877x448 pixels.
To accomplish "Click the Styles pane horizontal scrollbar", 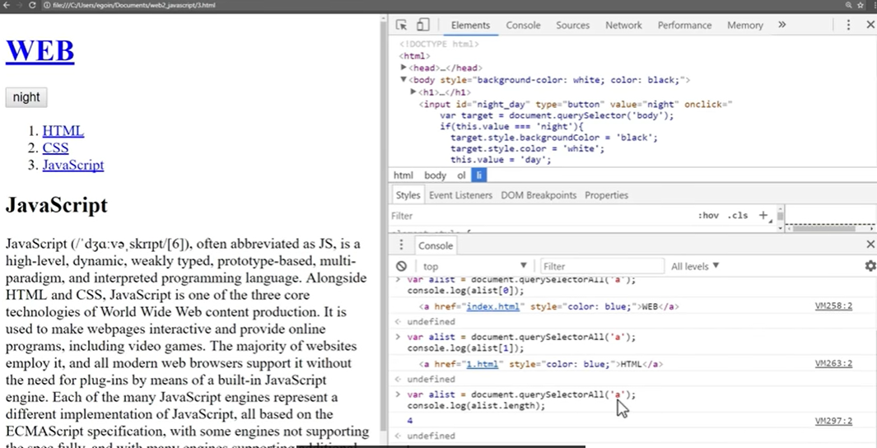I will pyautogui.click(x=823, y=228).
